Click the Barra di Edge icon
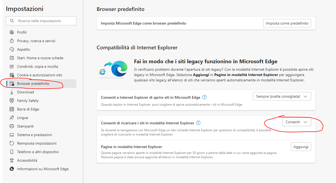The width and height of the screenshot is (336, 183). (12, 109)
